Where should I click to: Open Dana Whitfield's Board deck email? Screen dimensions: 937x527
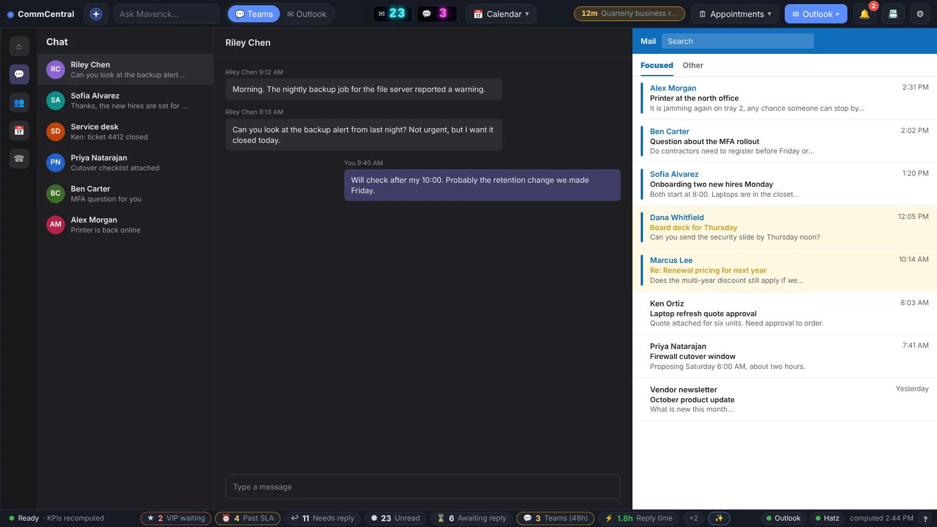[x=785, y=227]
